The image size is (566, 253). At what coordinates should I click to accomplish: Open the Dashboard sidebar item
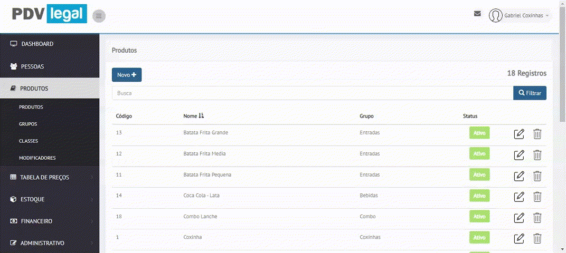50,44
